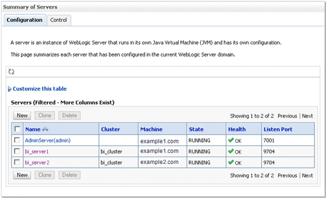Sort by Health column header
Viewport: 326px width, 198px height.
[x=237, y=129]
